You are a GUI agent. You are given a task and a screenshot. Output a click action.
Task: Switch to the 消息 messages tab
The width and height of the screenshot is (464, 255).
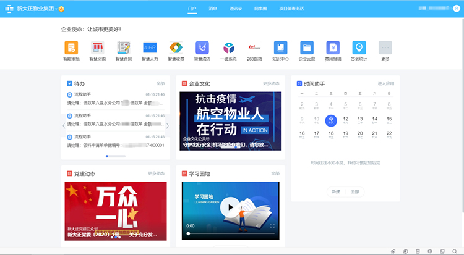[213, 9]
